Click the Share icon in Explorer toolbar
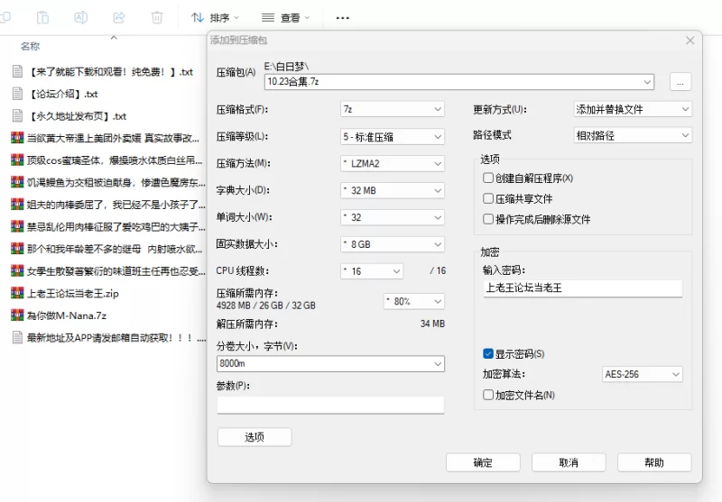This screenshot has width=722, height=502. 118,17
